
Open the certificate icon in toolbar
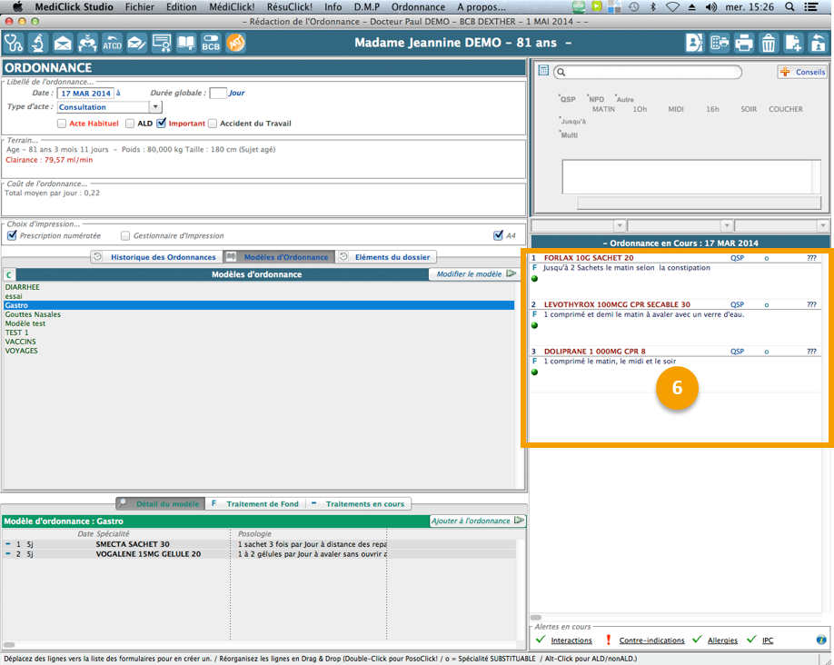162,43
